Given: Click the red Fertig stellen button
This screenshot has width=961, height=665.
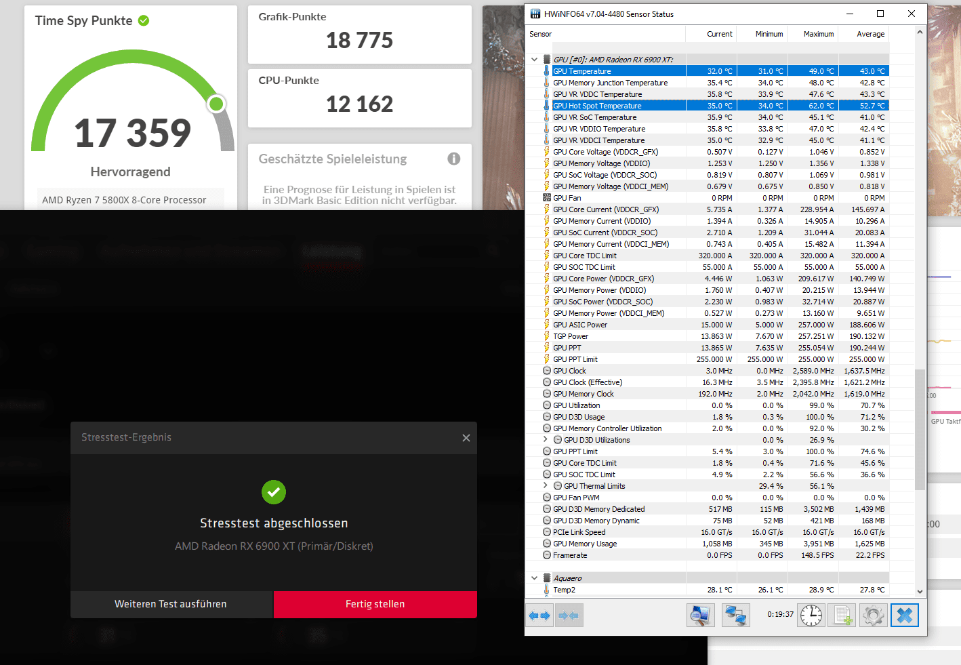Looking at the screenshot, I should 375,604.
